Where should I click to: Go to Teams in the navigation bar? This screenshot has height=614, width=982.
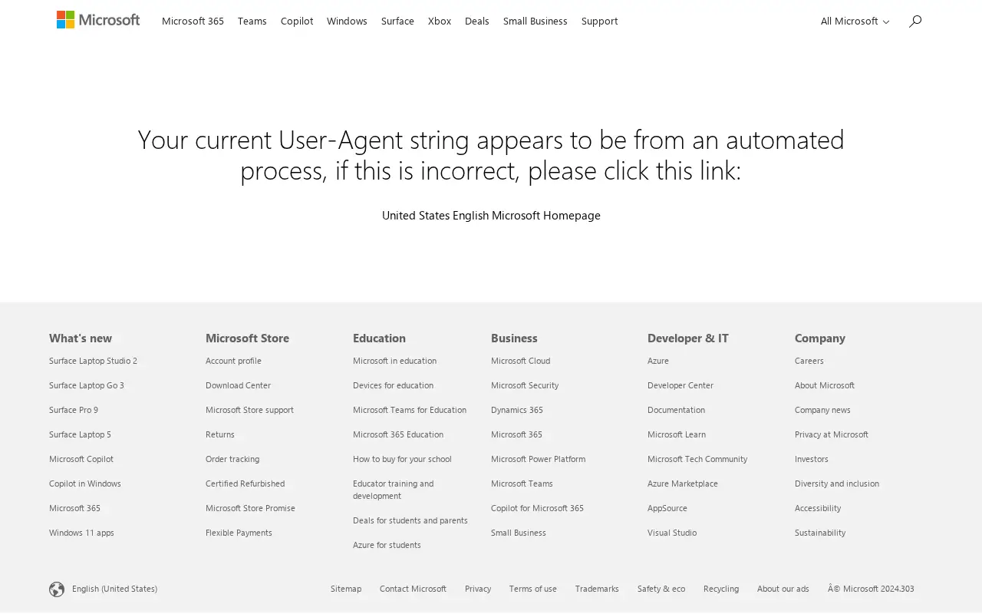click(x=252, y=21)
